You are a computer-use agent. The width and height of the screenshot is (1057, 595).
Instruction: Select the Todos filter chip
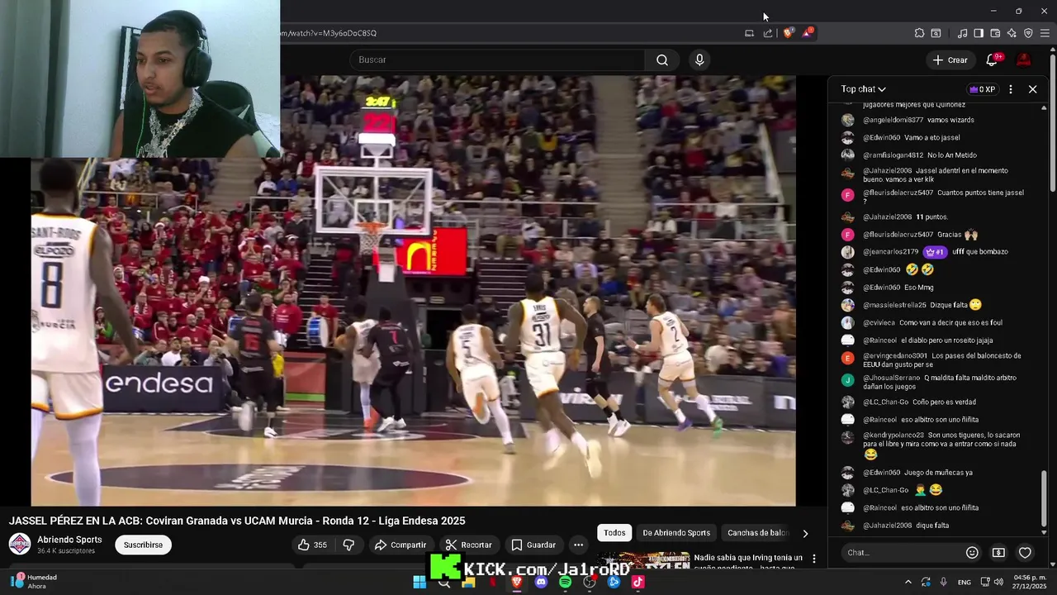tap(614, 533)
